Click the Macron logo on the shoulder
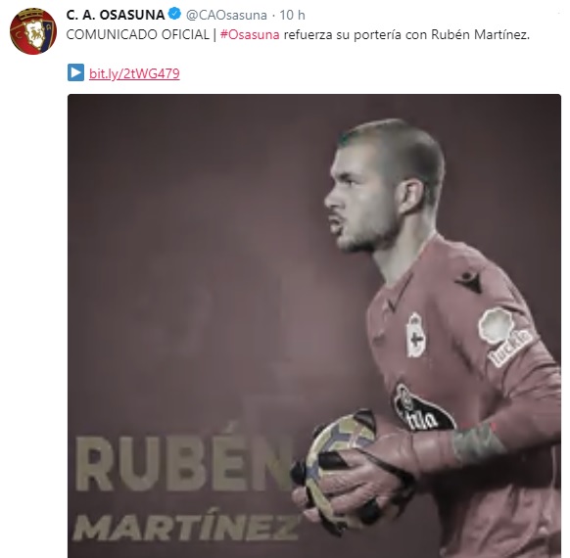 pos(469,281)
